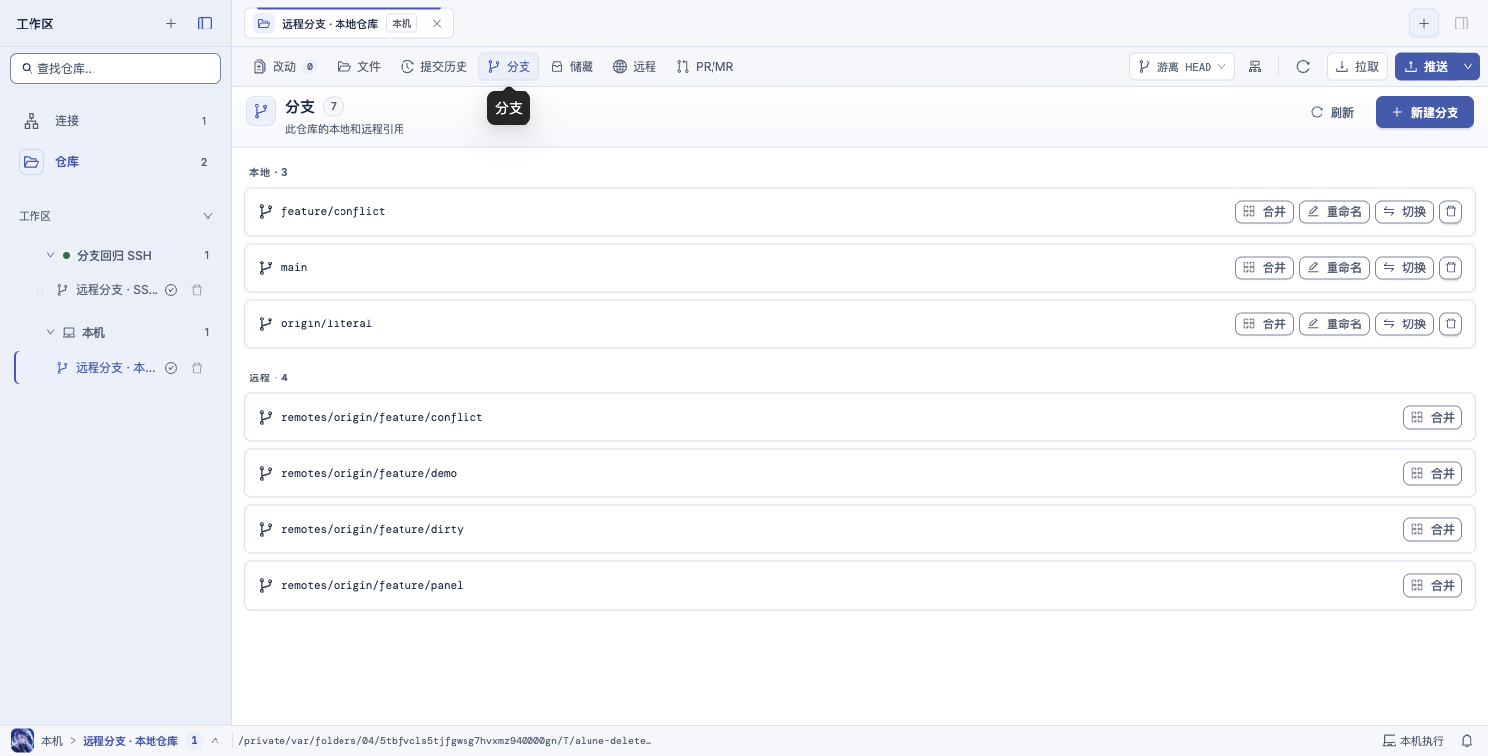The height and width of the screenshot is (756, 1488).
Task: Click 刷新 in the branches header
Action: [1333, 113]
